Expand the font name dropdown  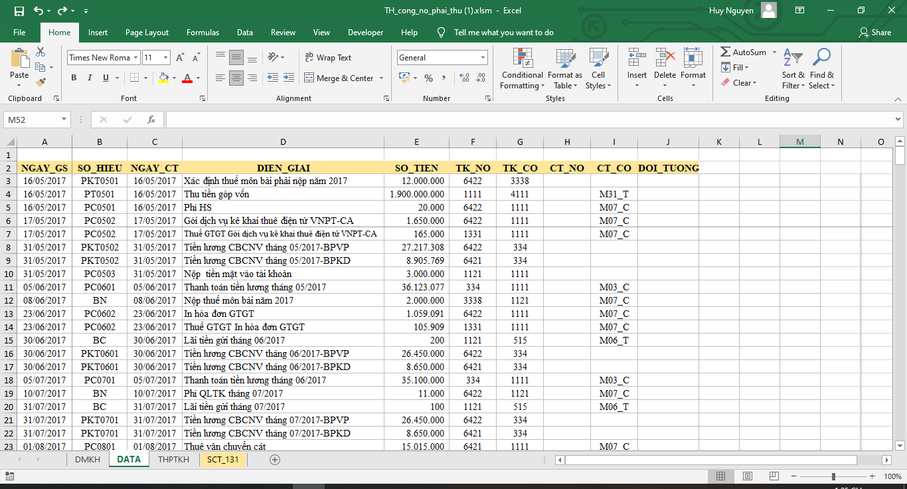click(136, 58)
